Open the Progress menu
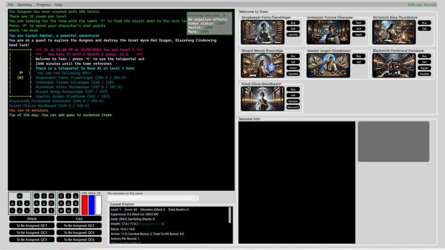 (x=44, y=5)
